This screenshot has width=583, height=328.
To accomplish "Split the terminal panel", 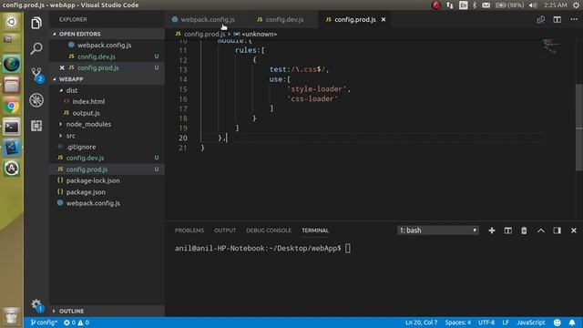I will click(x=508, y=231).
